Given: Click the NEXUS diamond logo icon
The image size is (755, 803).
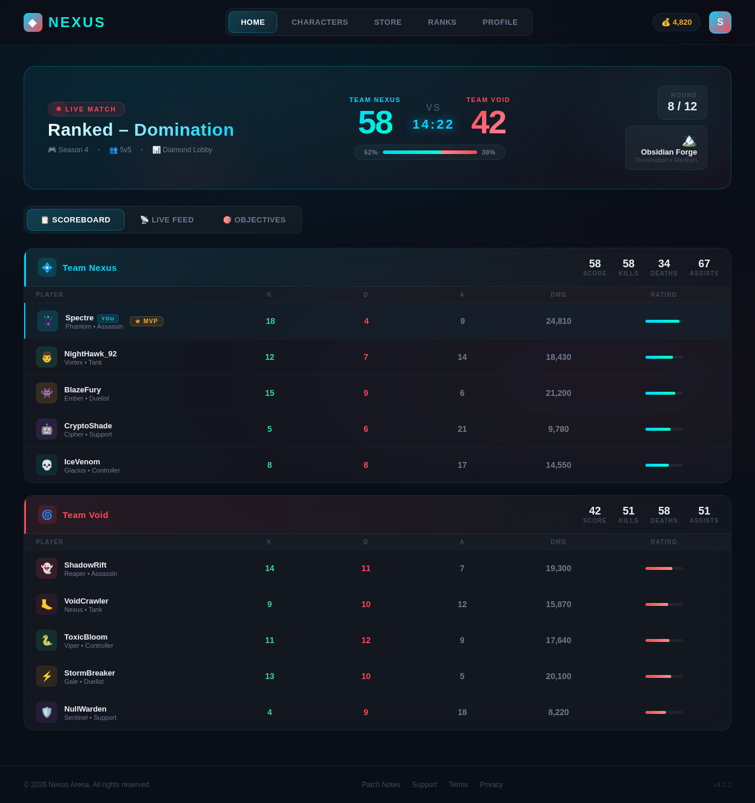Looking at the screenshot, I should 33,22.
